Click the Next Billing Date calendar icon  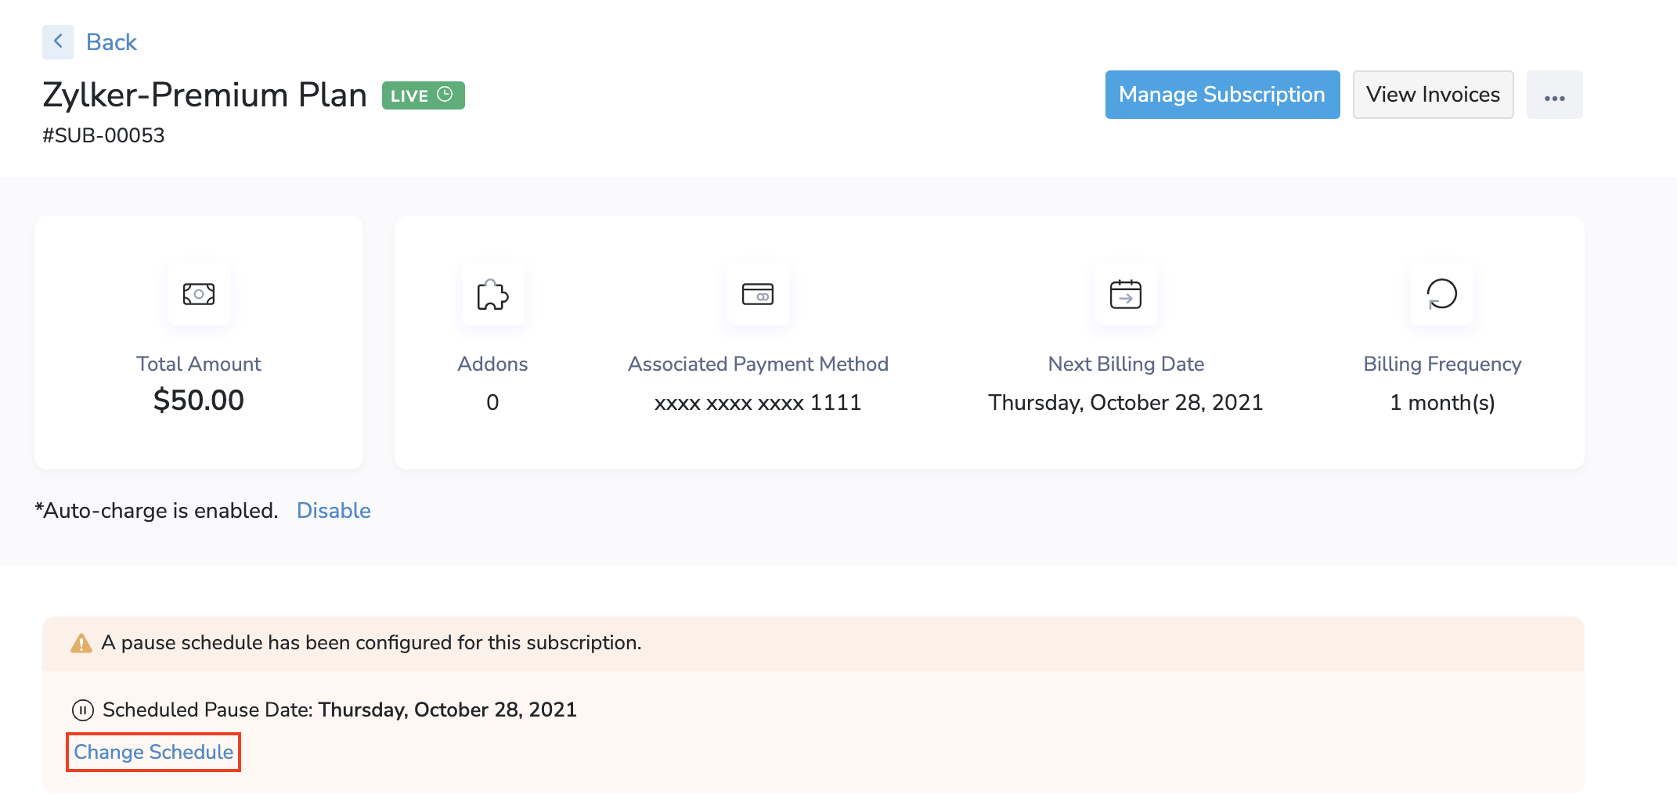coord(1125,294)
